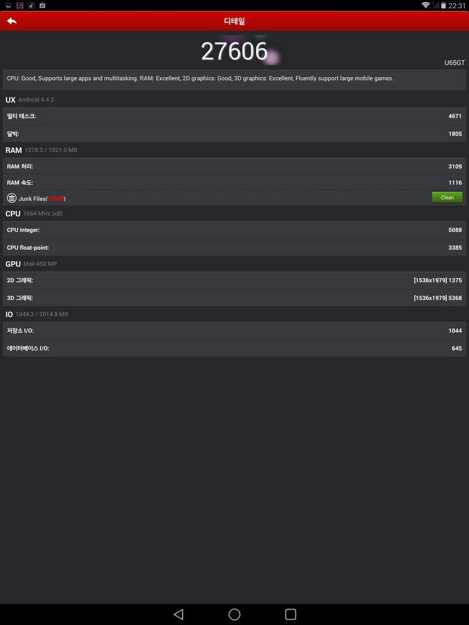Tap the Android back navigation triangle
This screenshot has width=469, height=625.
click(x=179, y=614)
